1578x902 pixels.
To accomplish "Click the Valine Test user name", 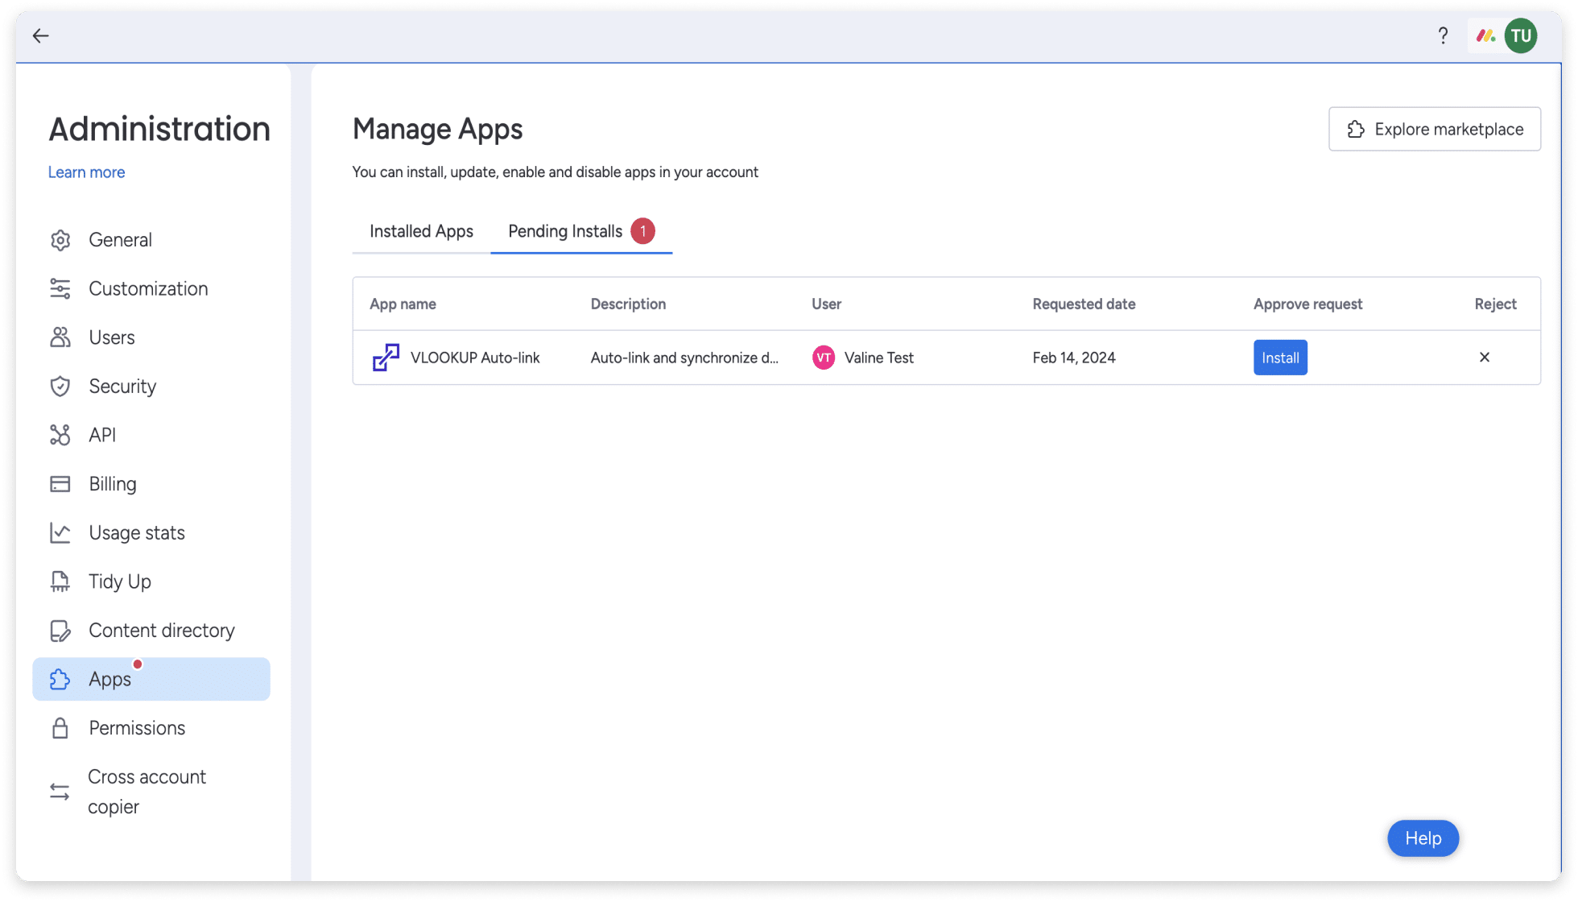I will click(x=878, y=358).
